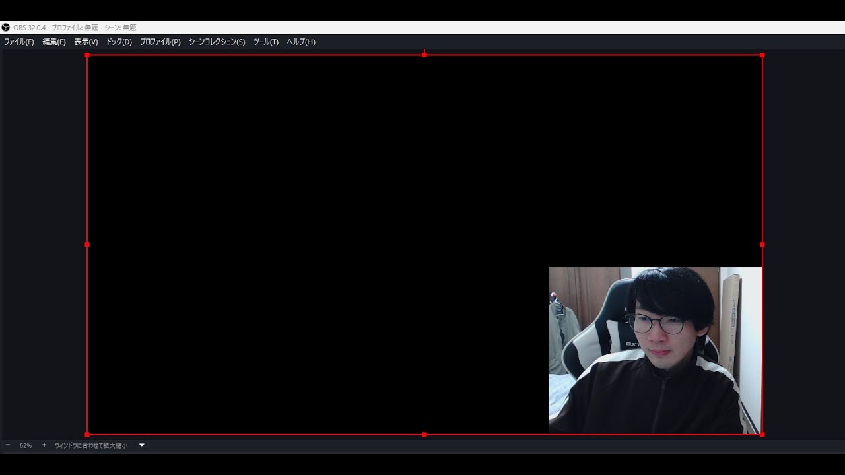Click the OBS logo in title bar

(x=6, y=28)
